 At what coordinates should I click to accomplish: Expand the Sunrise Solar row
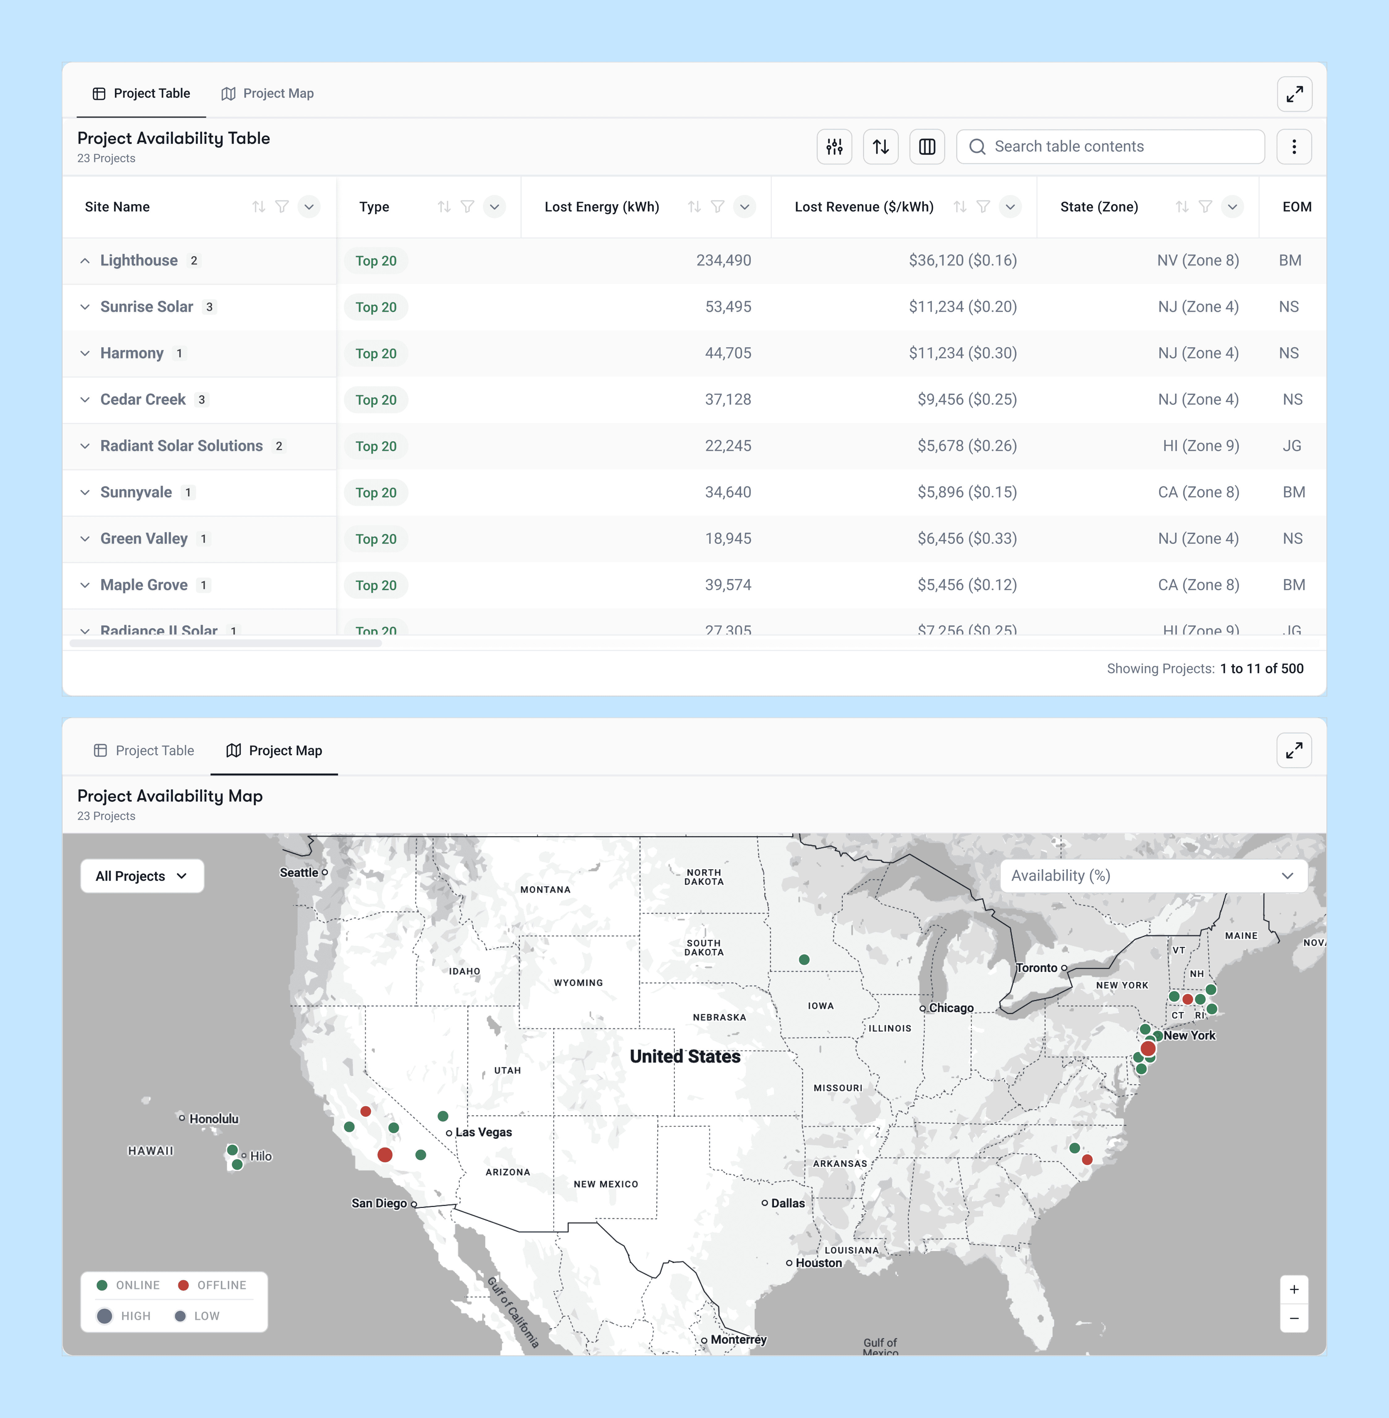[85, 307]
